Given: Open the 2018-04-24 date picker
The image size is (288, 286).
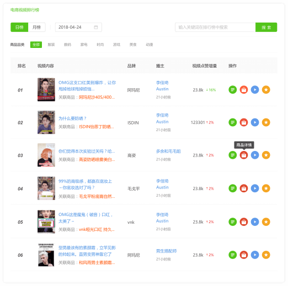Looking at the screenshot, I should click(x=78, y=27).
